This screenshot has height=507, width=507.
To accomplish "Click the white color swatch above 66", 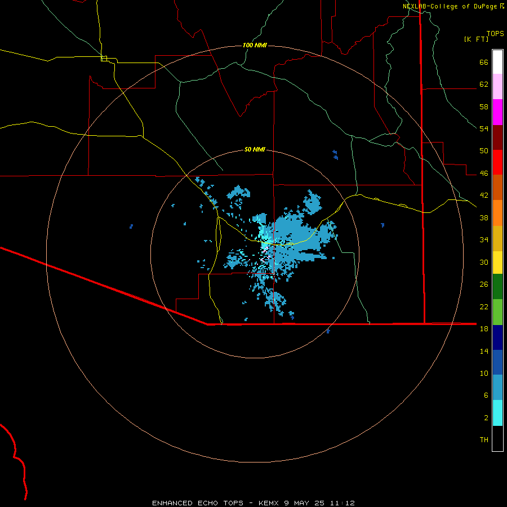I will tap(497, 62).
